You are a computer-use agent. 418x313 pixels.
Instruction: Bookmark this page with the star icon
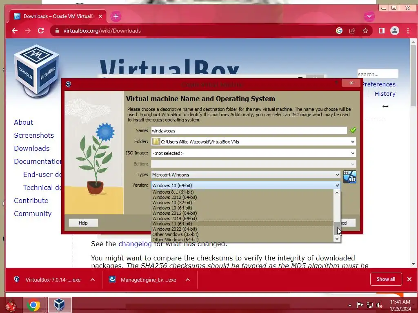(x=365, y=31)
